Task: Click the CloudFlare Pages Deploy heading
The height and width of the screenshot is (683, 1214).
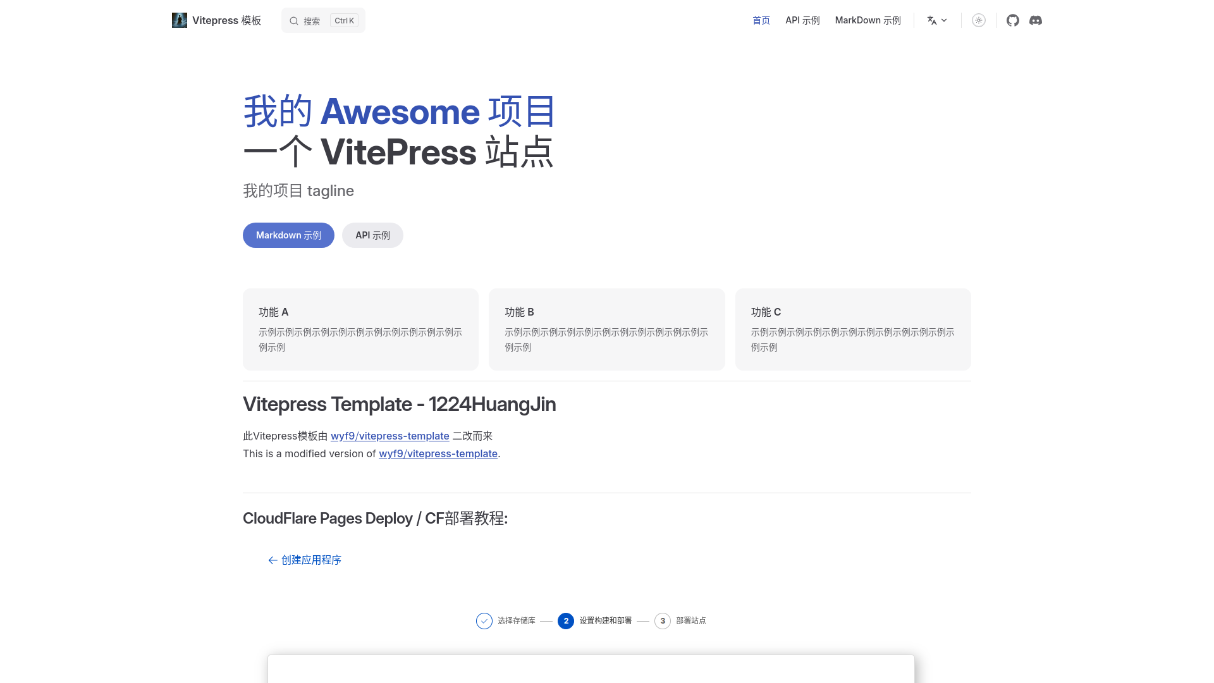Action: coord(375,519)
